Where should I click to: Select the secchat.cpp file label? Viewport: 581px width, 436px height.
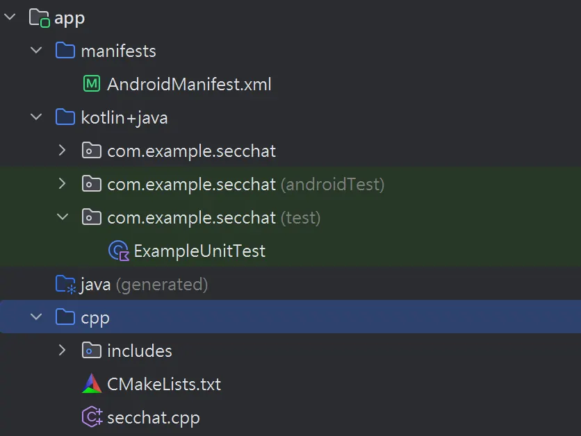click(154, 418)
